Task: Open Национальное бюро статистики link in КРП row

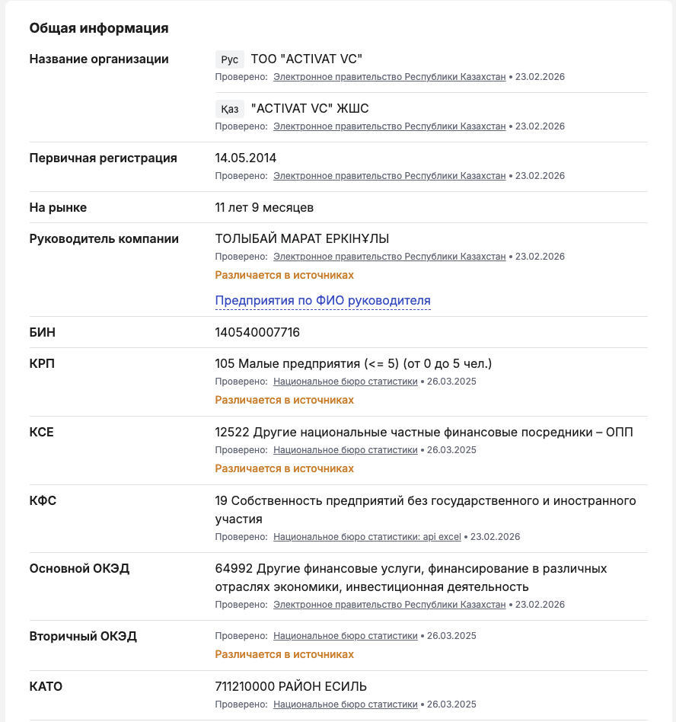Action: pyautogui.click(x=345, y=382)
